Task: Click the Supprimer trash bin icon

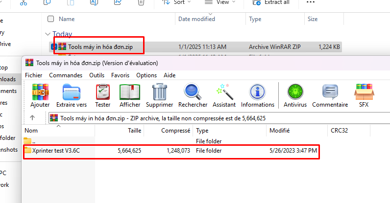Action: pyautogui.click(x=160, y=93)
